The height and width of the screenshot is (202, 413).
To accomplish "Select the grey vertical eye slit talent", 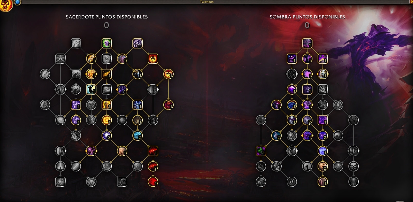I will point(292,182).
